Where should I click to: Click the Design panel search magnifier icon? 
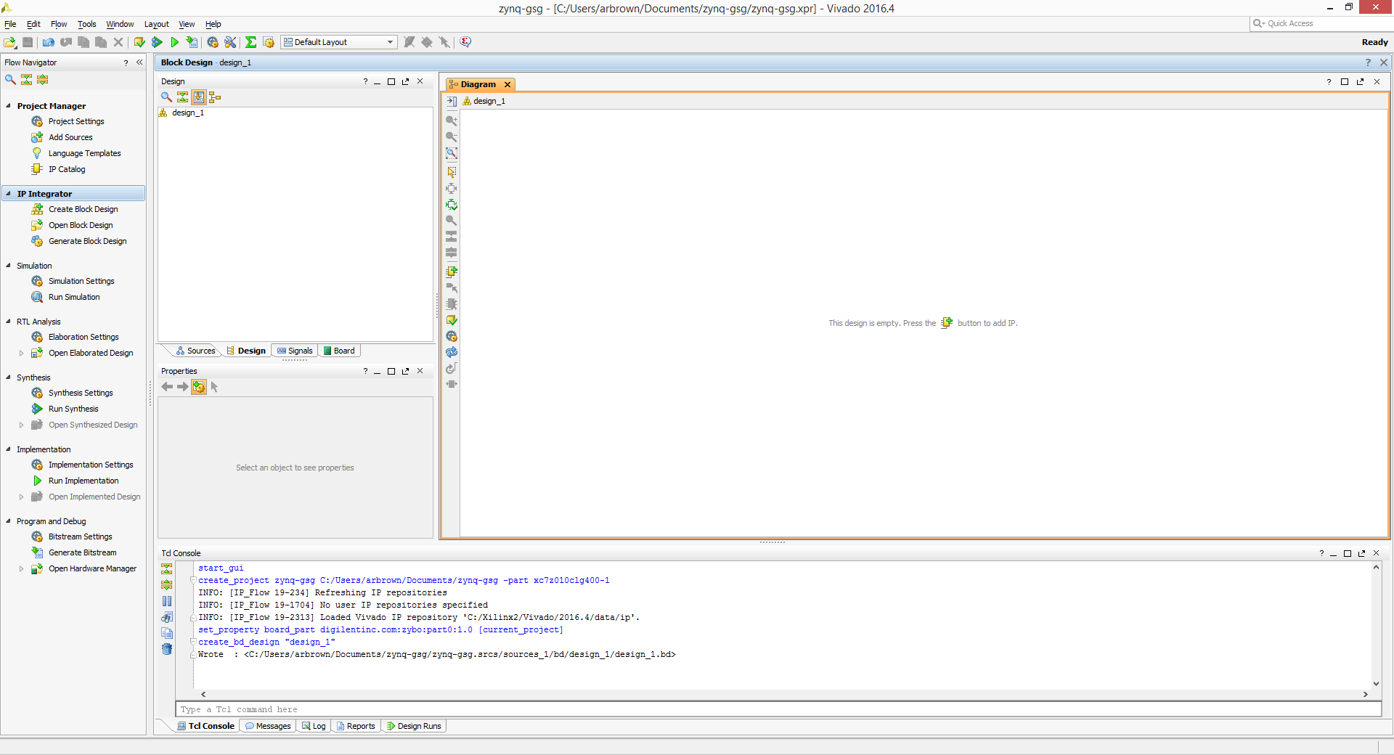[x=166, y=97]
